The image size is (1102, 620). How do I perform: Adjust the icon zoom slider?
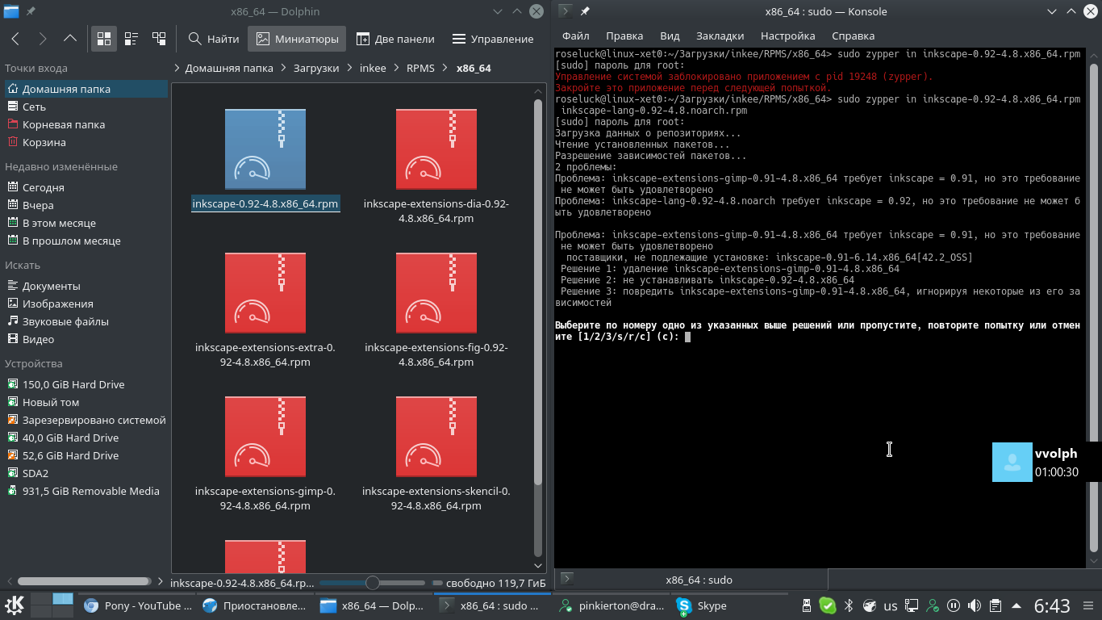[x=372, y=582]
